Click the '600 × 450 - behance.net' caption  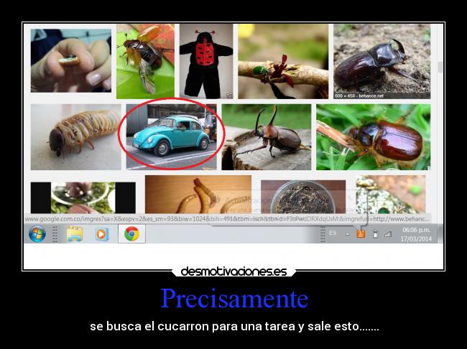359,96
